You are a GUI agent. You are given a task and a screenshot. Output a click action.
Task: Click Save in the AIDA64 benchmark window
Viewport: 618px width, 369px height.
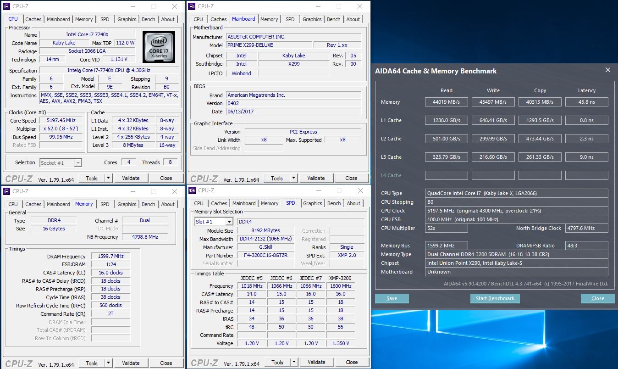click(392, 298)
